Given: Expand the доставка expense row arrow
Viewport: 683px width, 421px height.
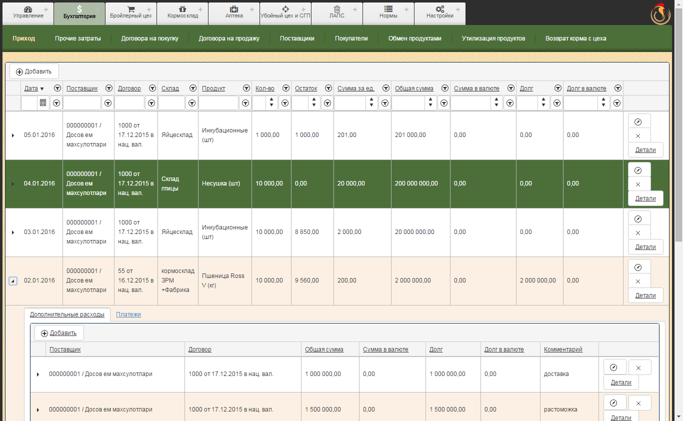Looking at the screenshot, I should point(38,374).
